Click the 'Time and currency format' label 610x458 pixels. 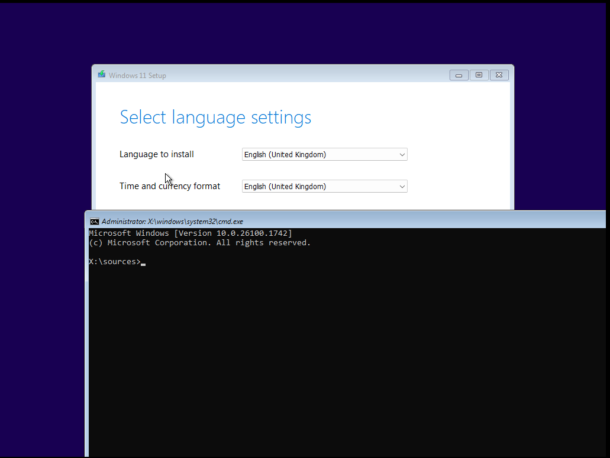click(x=170, y=186)
